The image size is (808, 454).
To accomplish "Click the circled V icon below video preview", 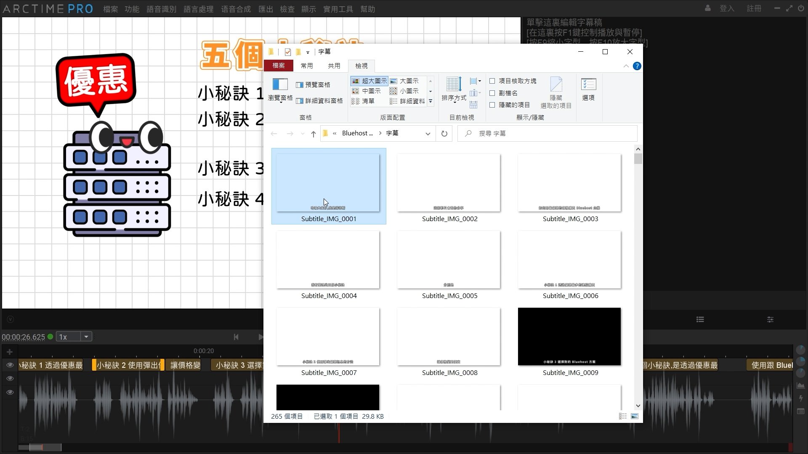I will tap(11, 319).
